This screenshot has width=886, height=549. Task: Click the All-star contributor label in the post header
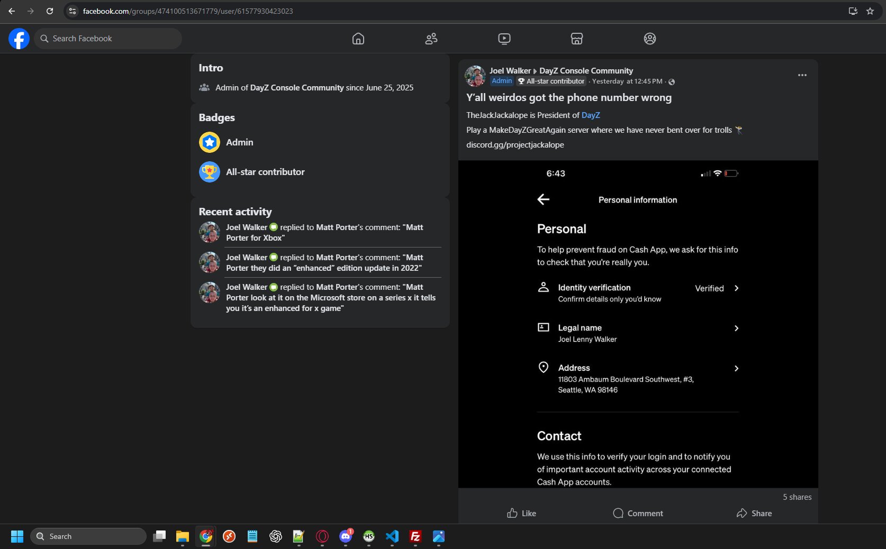(x=552, y=81)
